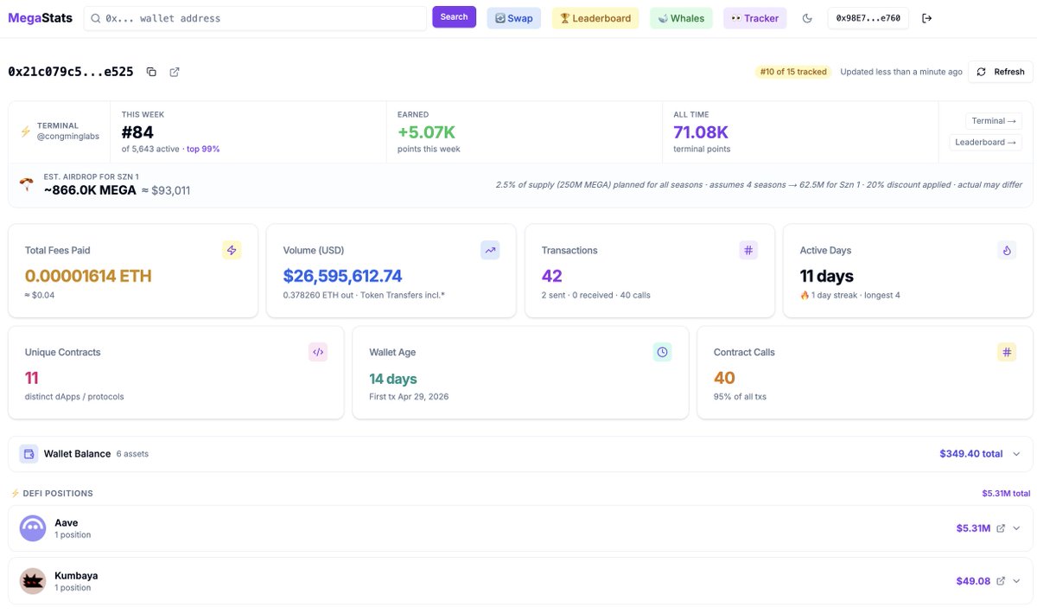Click the logout icon
Image resolution: width=1037 pixels, height=614 pixels.
(927, 18)
